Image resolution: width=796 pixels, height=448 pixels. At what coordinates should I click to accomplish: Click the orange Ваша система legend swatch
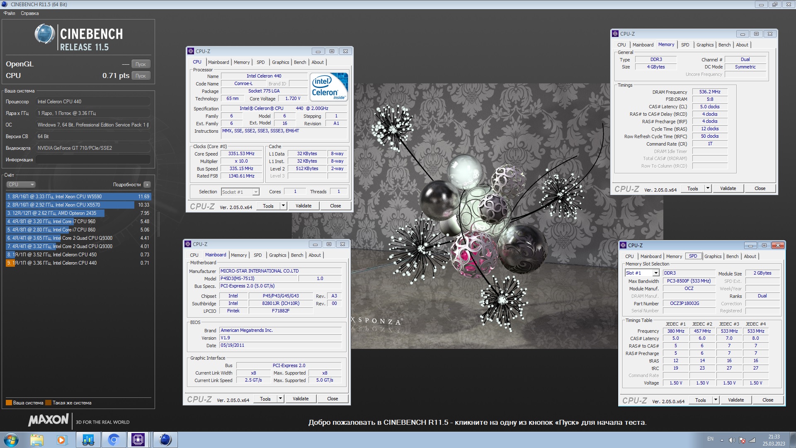pyautogui.click(x=9, y=403)
